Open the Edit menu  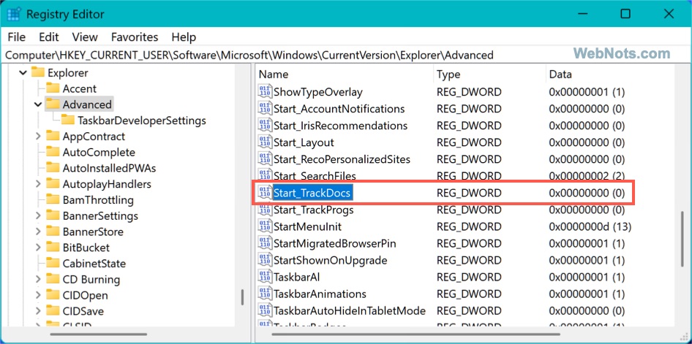coord(49,37)
